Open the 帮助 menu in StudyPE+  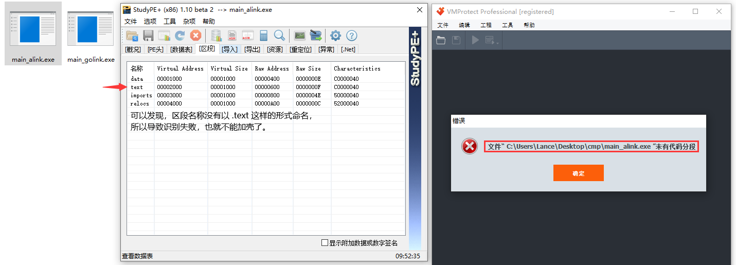tap(209, 22)
